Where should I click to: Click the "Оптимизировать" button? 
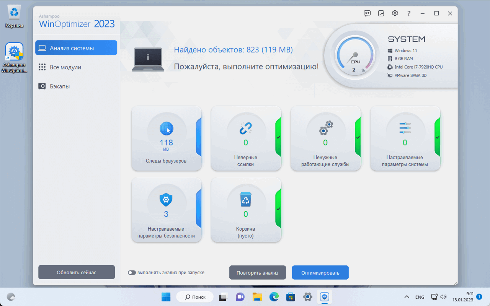click(320, 273)
